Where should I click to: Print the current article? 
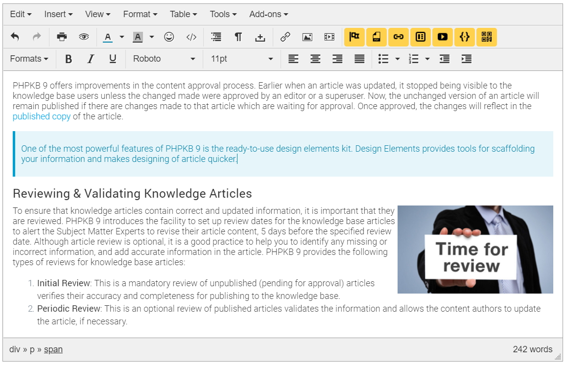coord(62,37)
